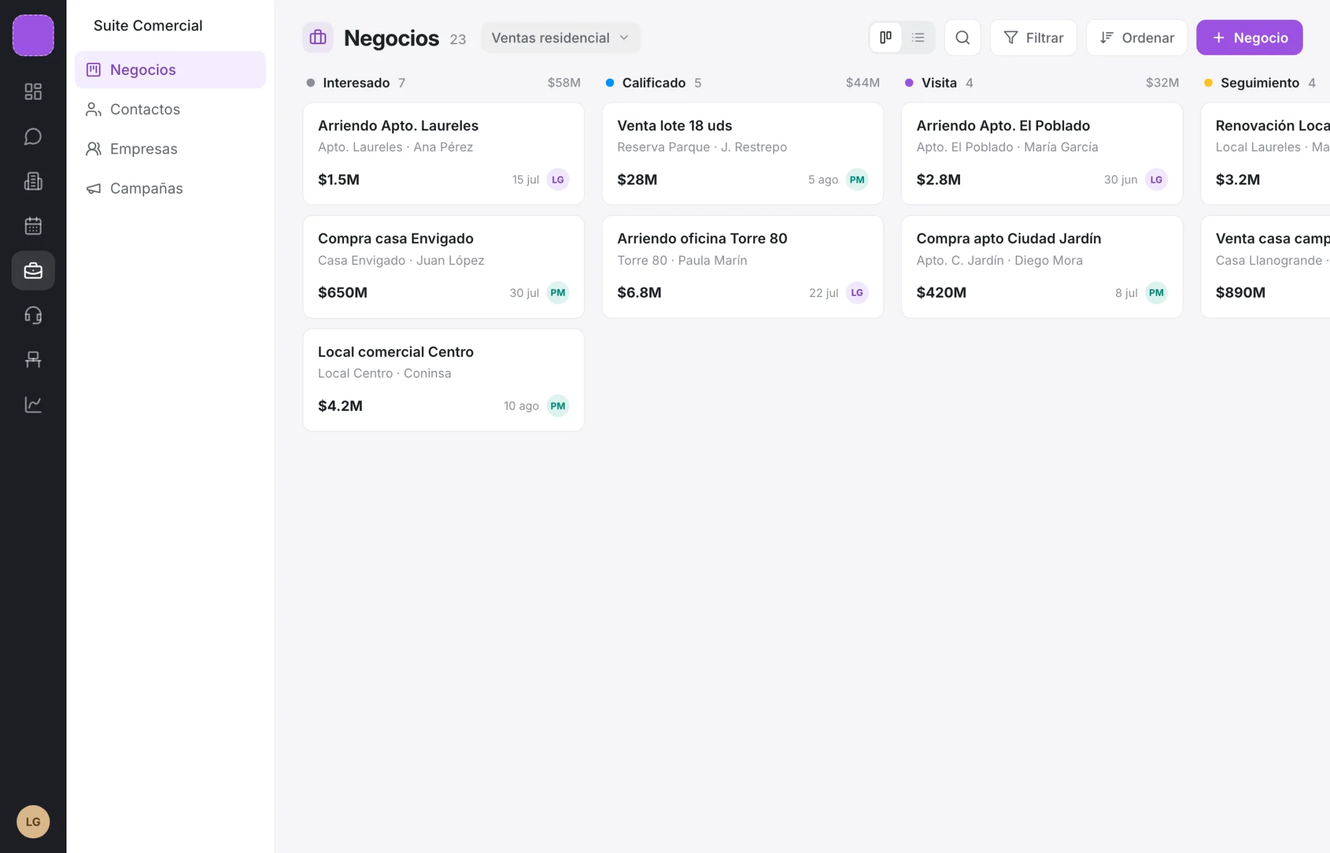The image size is (1330, 853).
Task: Click the gray Interesado stage dot
Action: 311,83
